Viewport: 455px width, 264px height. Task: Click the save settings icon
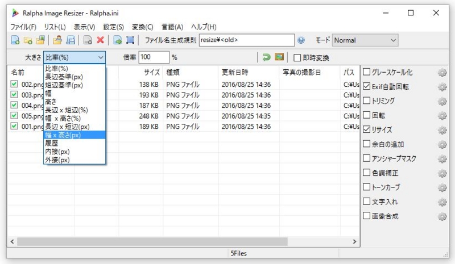click(71, 40)
